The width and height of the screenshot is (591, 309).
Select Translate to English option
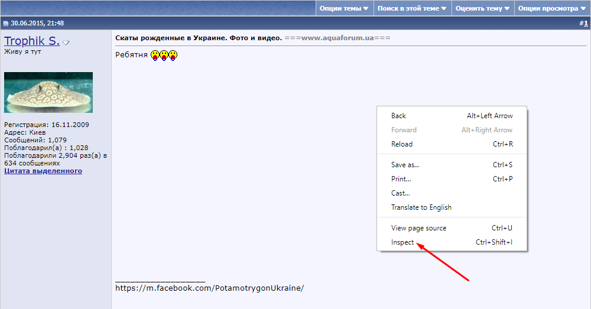[x=421, y=207]
